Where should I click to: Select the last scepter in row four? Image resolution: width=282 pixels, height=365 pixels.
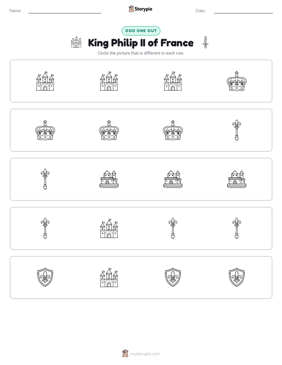237,228
